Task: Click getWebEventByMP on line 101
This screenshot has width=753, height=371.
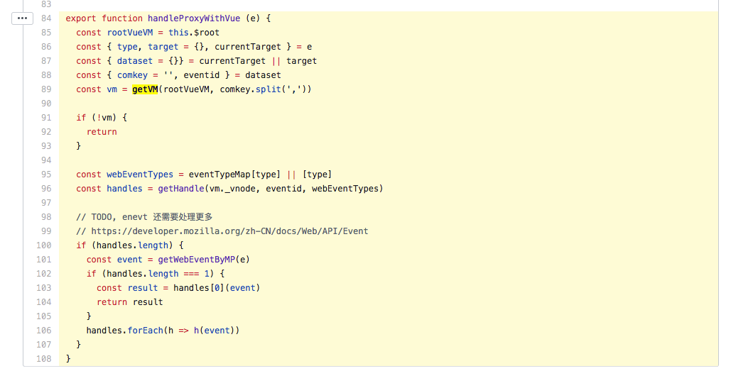Action: point(196,260)
